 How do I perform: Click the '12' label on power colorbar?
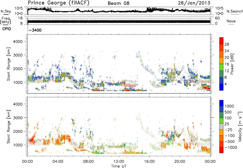tap(227, 71)
